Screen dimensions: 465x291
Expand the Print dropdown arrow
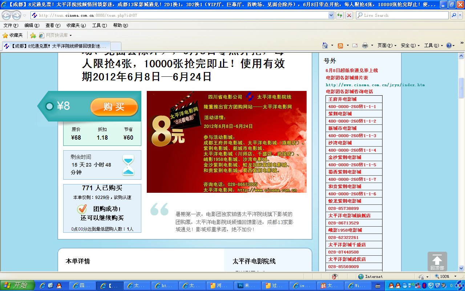[x=372, y=45]
